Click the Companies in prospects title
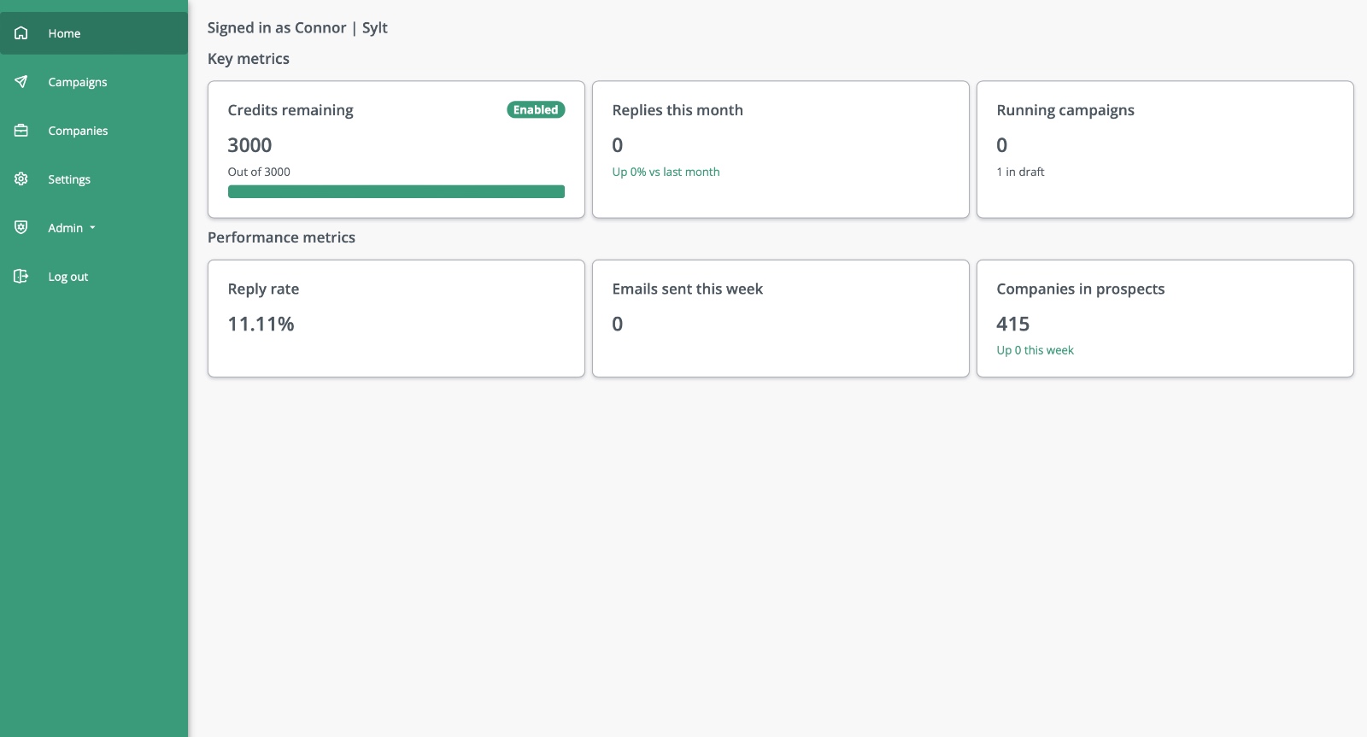Viewport: 1367px width, 737px height. click(x=1081, y=289)
